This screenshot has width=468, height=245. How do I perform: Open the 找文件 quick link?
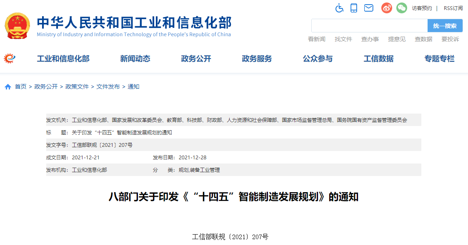[343, 39]
